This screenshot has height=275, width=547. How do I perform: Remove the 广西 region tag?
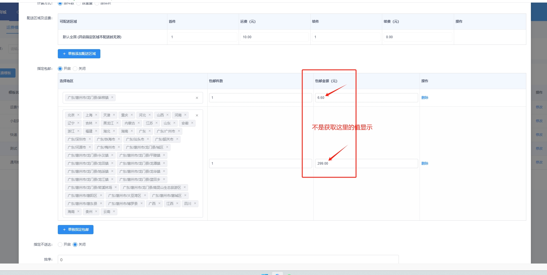pyautogui.click(x=159, y=203)
